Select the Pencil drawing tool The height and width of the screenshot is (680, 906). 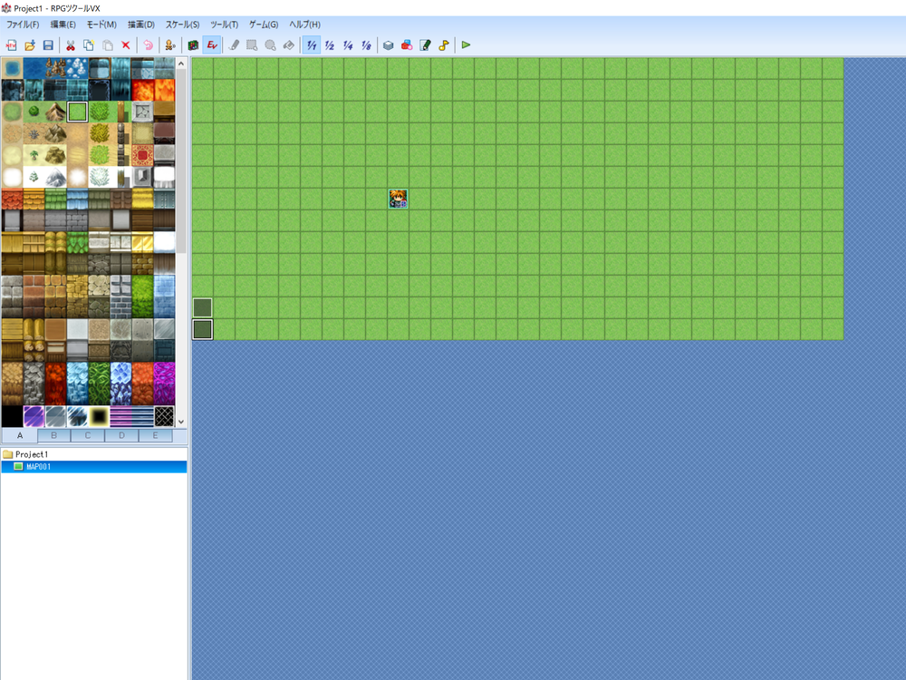coord(234,45)
